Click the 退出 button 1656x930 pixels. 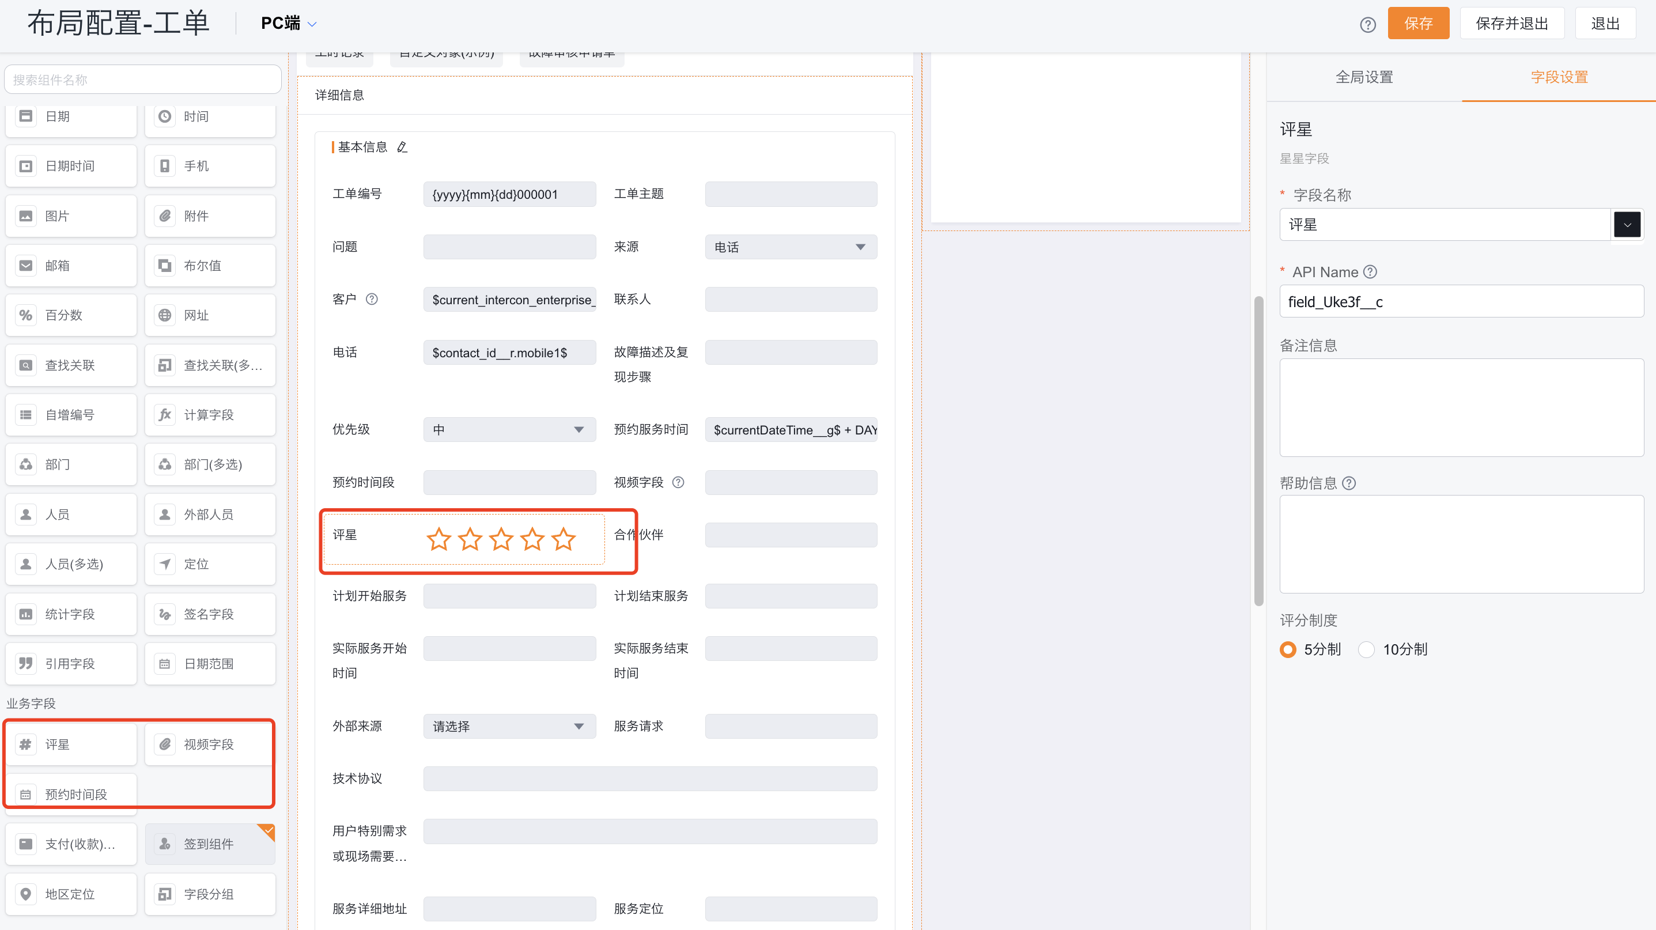(1605, 24)
